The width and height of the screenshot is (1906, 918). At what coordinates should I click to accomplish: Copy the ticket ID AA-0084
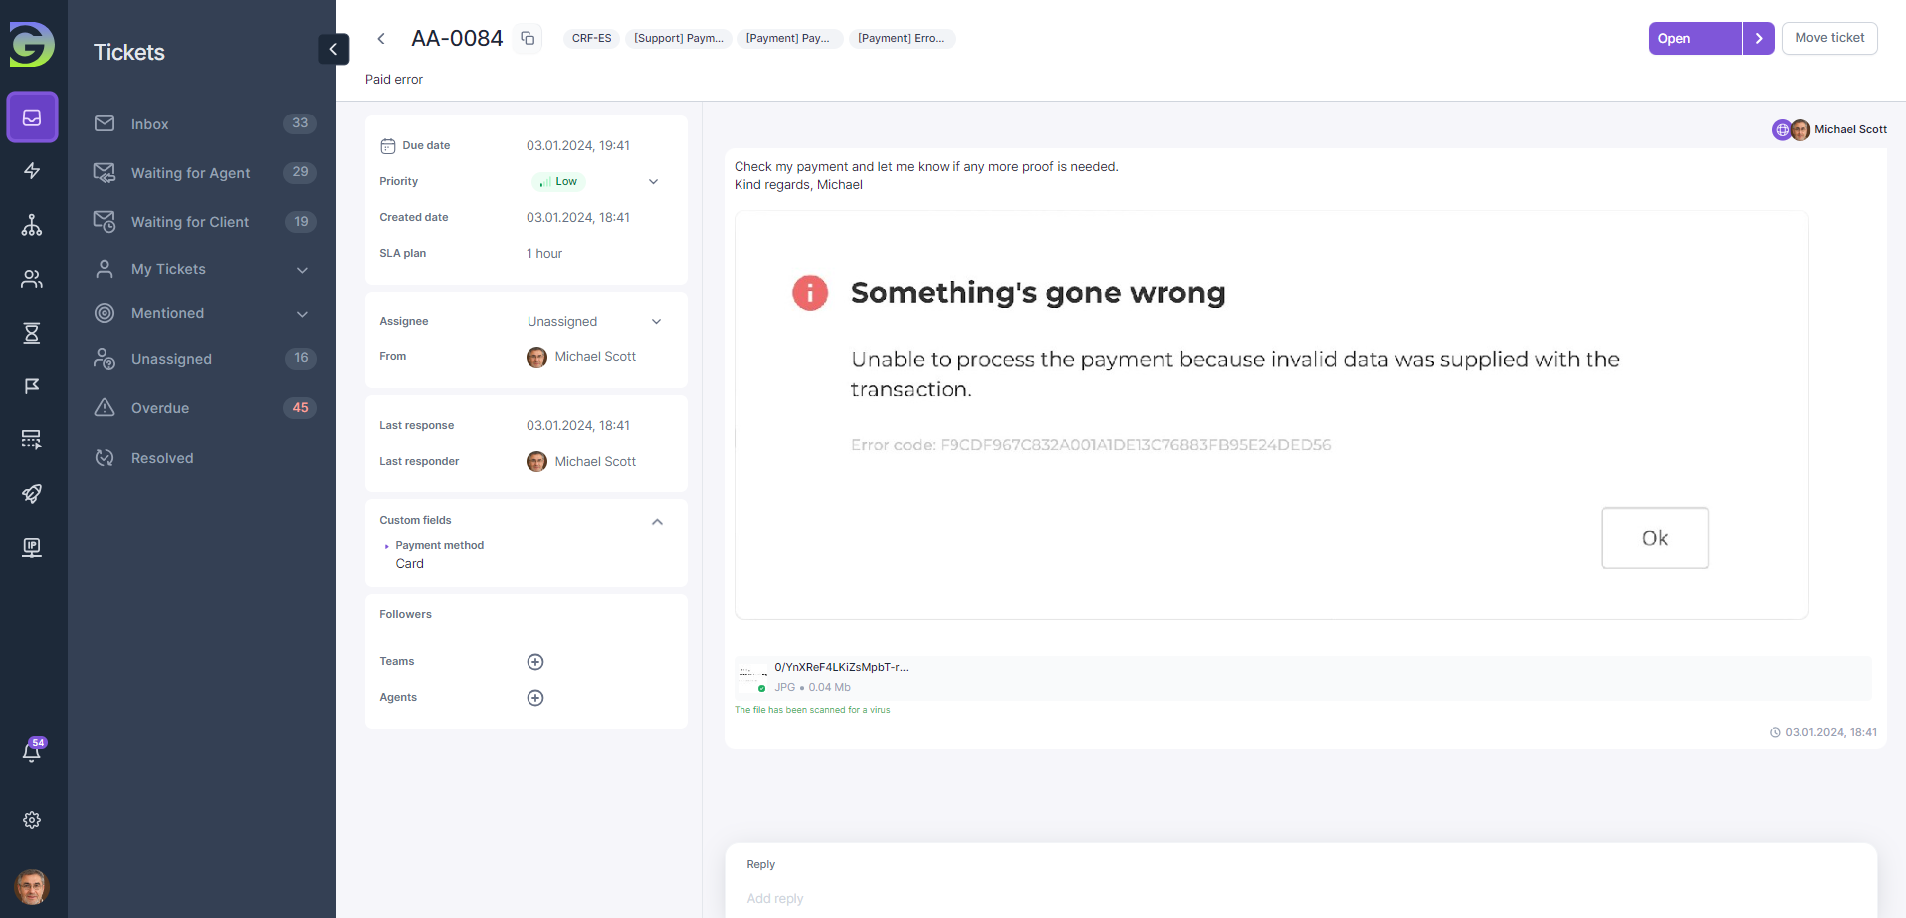pos(528,39)
